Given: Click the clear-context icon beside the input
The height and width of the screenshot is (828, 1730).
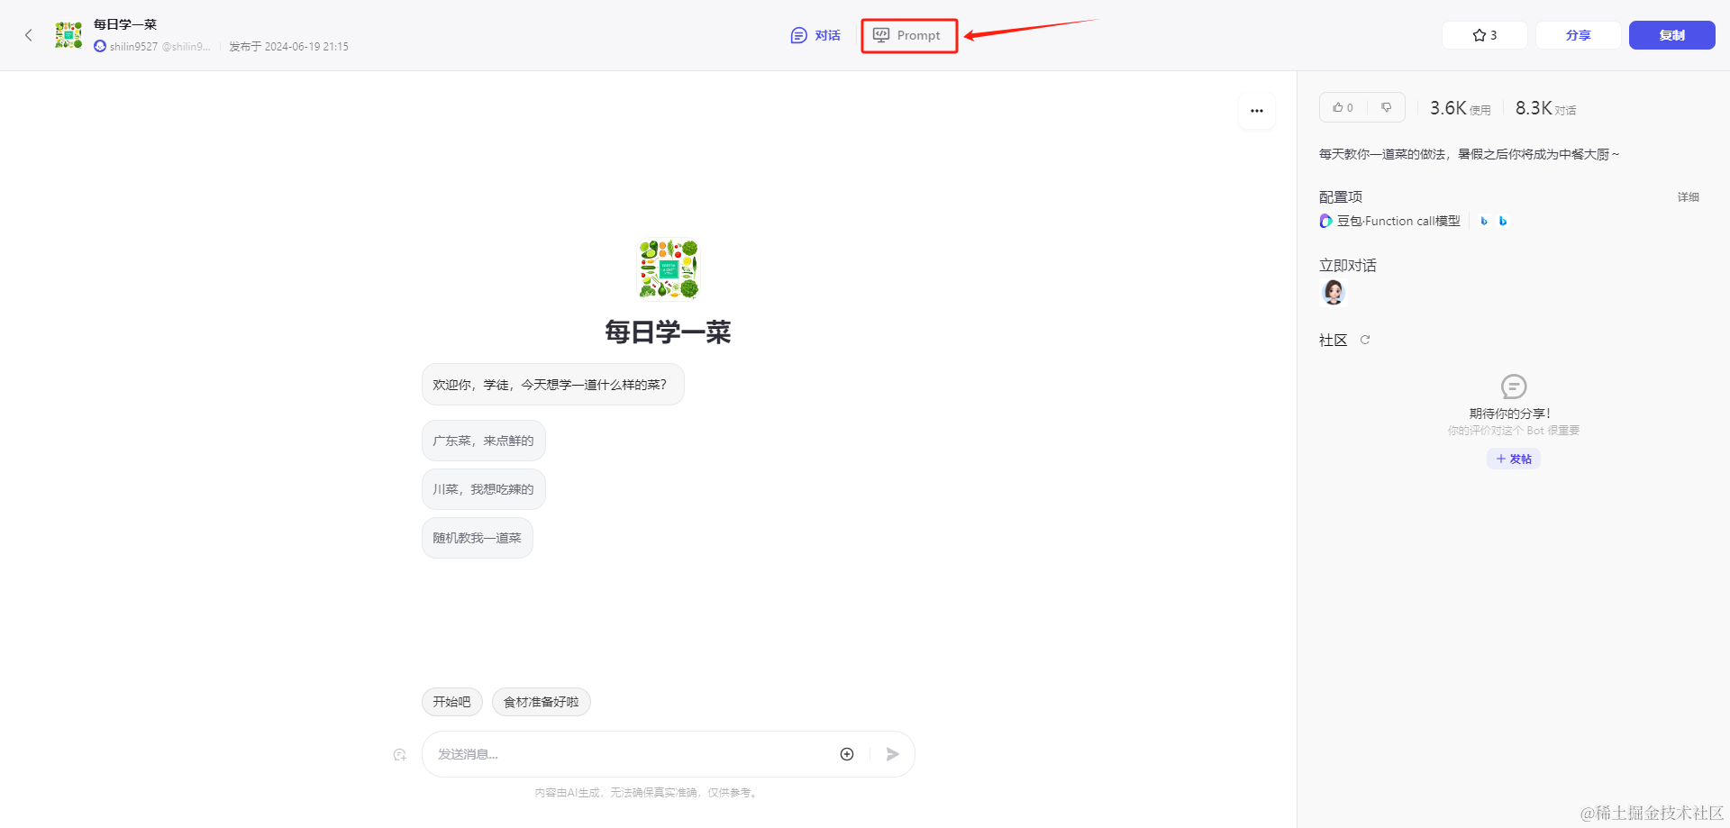Looking at the screenshot, I should click(400, 754).
